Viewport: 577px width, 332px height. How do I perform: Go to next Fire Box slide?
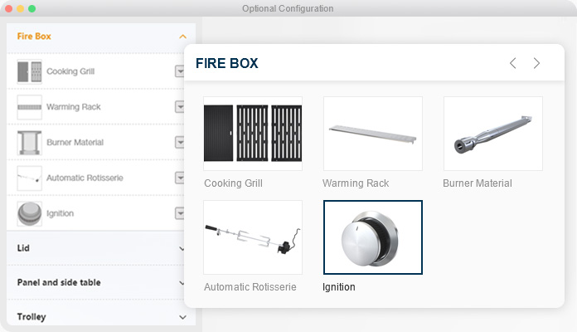536,63
